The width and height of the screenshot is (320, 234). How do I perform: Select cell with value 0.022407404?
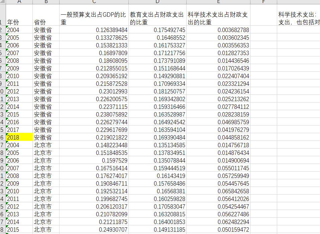point(218,76)
